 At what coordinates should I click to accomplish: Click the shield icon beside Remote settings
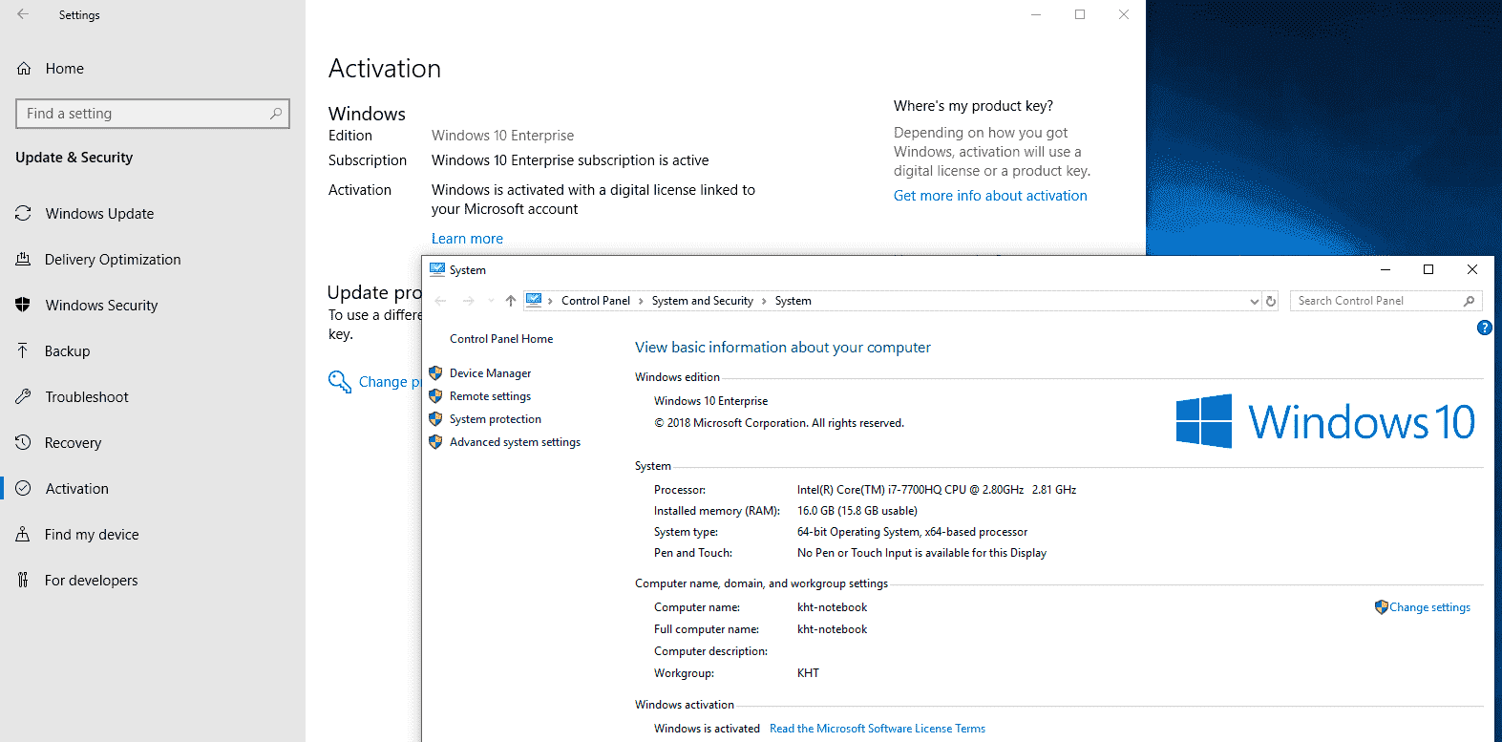tap(435, 396)
